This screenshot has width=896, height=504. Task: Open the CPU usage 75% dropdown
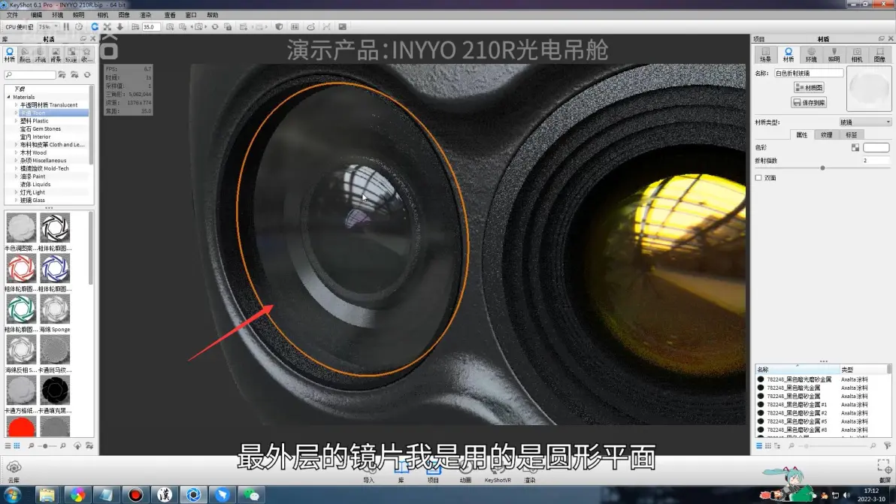(48, 27)
